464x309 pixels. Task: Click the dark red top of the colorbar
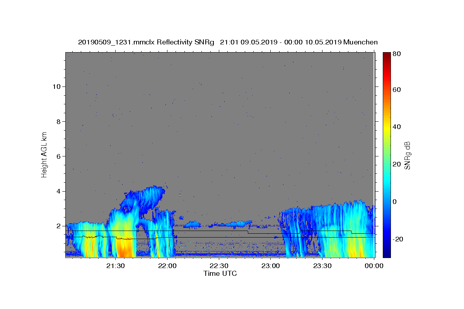coord(387,55)
